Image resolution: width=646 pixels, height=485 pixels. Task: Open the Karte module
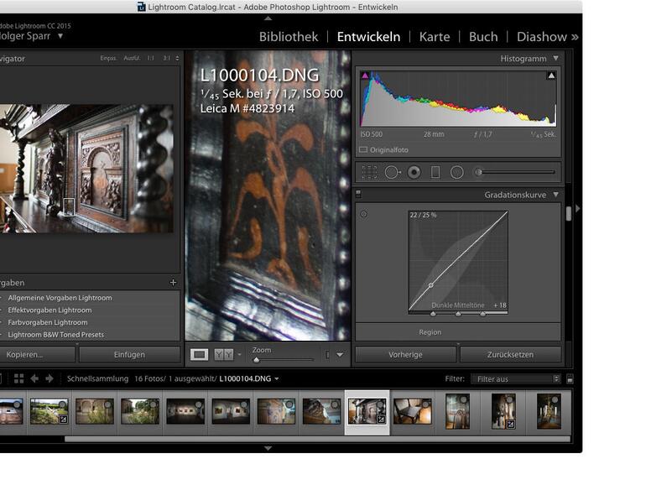[x=435, y=37]
